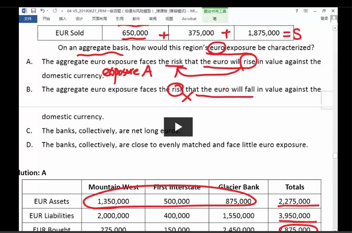Open the undo history dropdown arrow
The width and height of the screenshot is (352, 233).
pyautogui.click(x=47, y=10)
